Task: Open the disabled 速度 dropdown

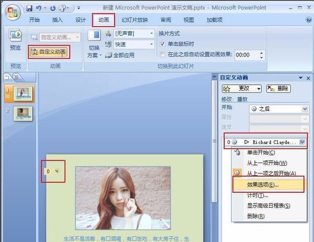Action: (279, 129)
